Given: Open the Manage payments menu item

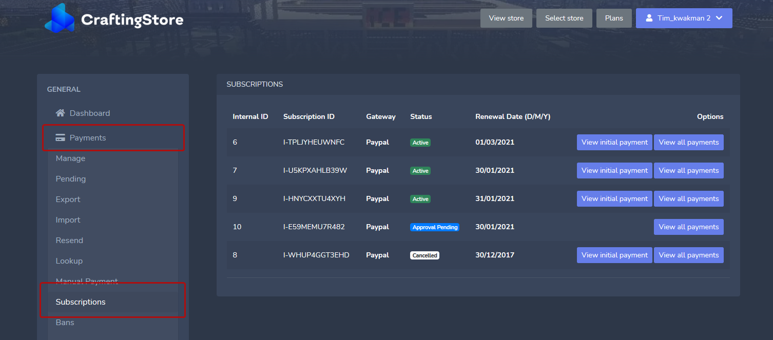Looking at the screenshot, I should tap(70, 158).
